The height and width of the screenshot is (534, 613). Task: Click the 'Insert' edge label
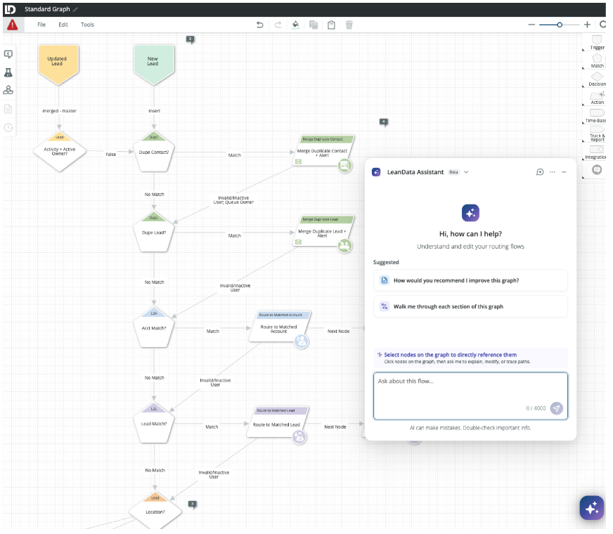(x=155, y=111)
